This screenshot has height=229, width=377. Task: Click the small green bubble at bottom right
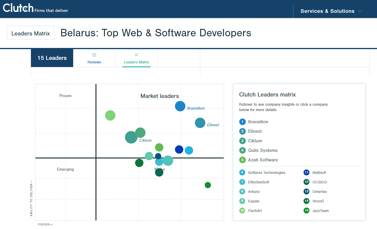[208, 185]
